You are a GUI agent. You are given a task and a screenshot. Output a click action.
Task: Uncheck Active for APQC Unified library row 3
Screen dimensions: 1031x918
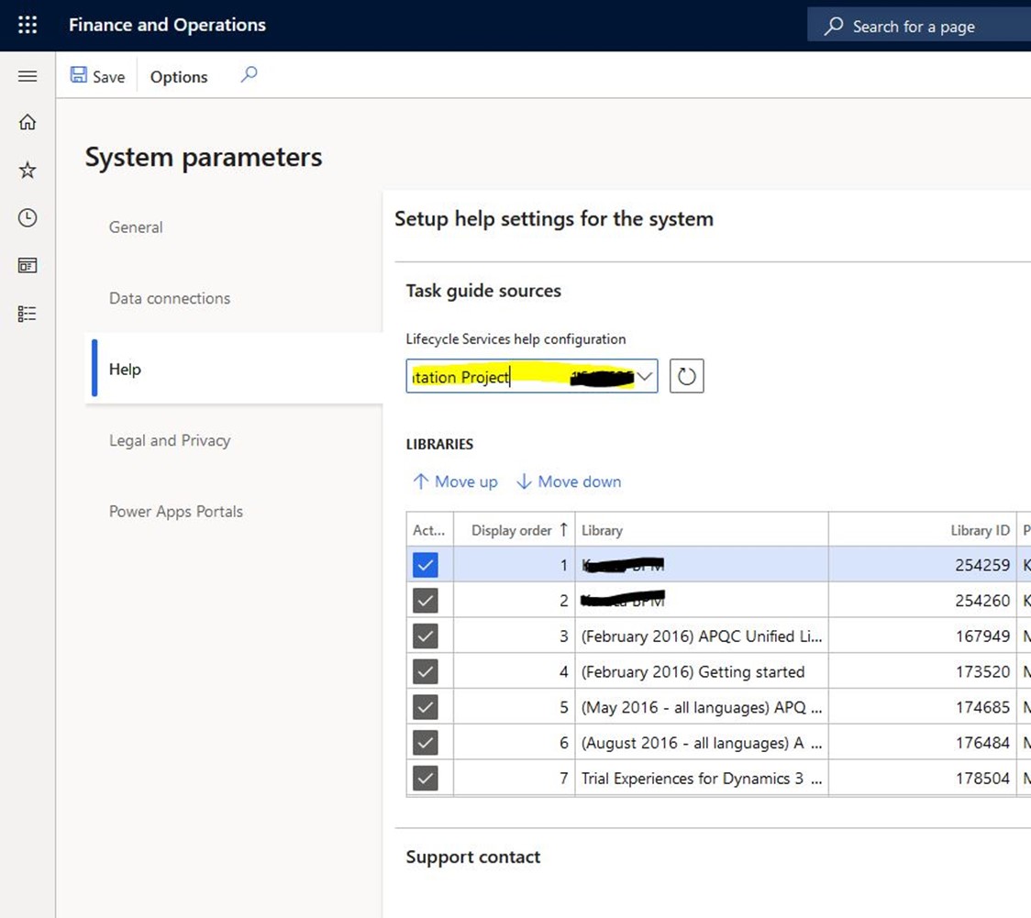426,636
